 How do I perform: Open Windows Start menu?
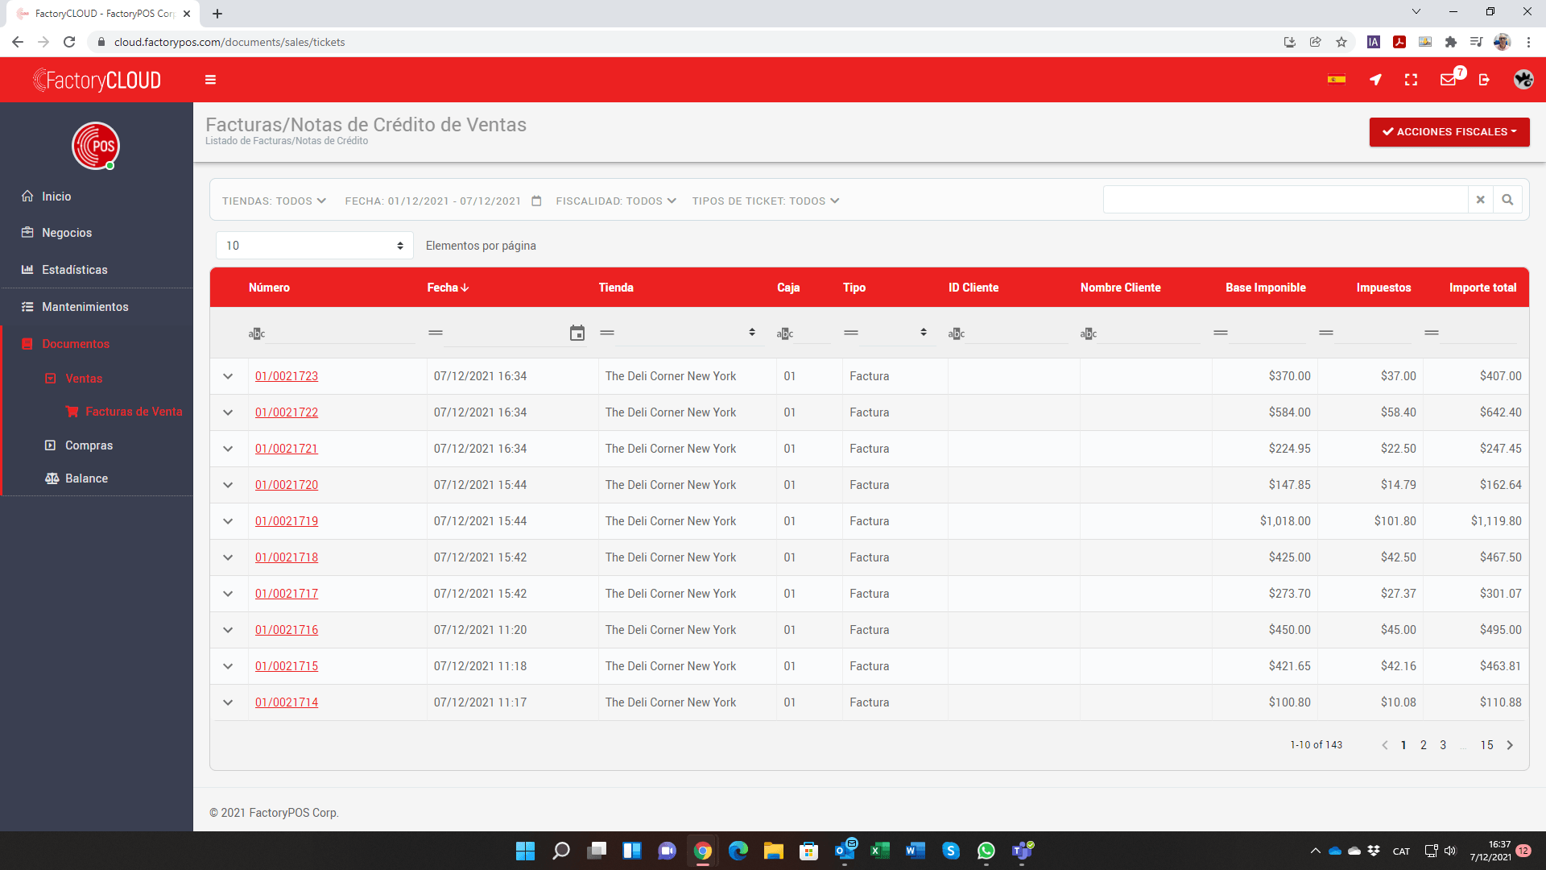525,851
